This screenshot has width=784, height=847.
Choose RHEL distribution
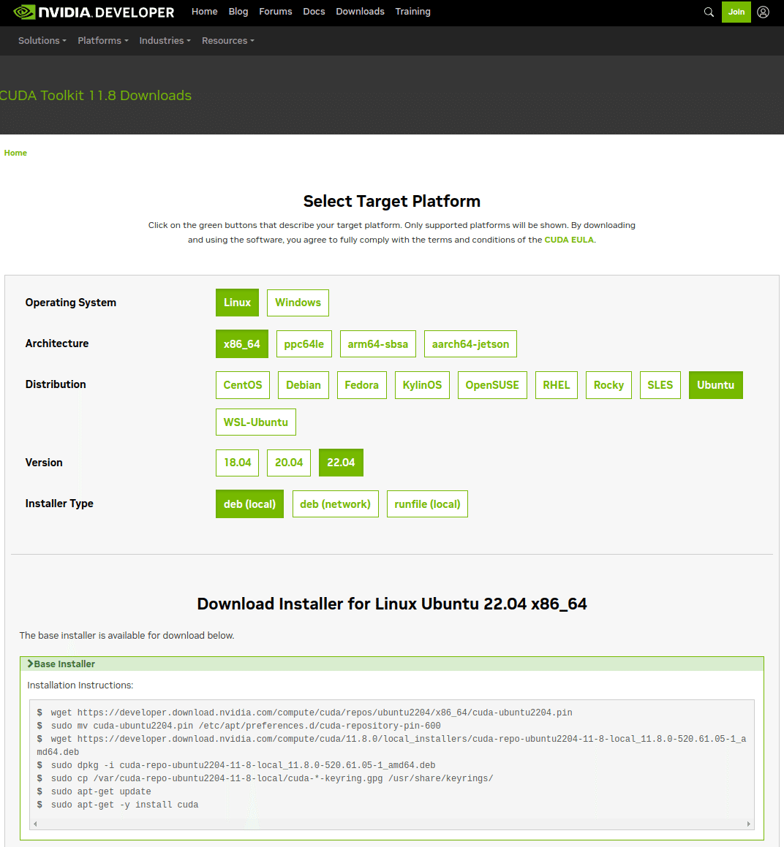(x=557, y=385)
